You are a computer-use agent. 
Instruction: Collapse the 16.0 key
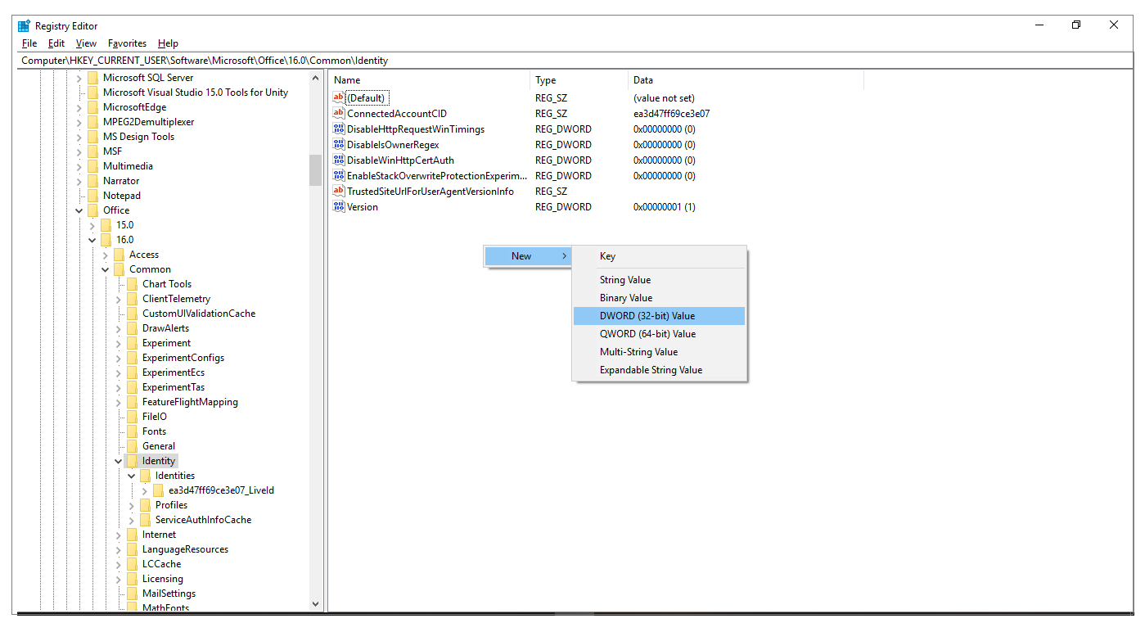[92, 240]
